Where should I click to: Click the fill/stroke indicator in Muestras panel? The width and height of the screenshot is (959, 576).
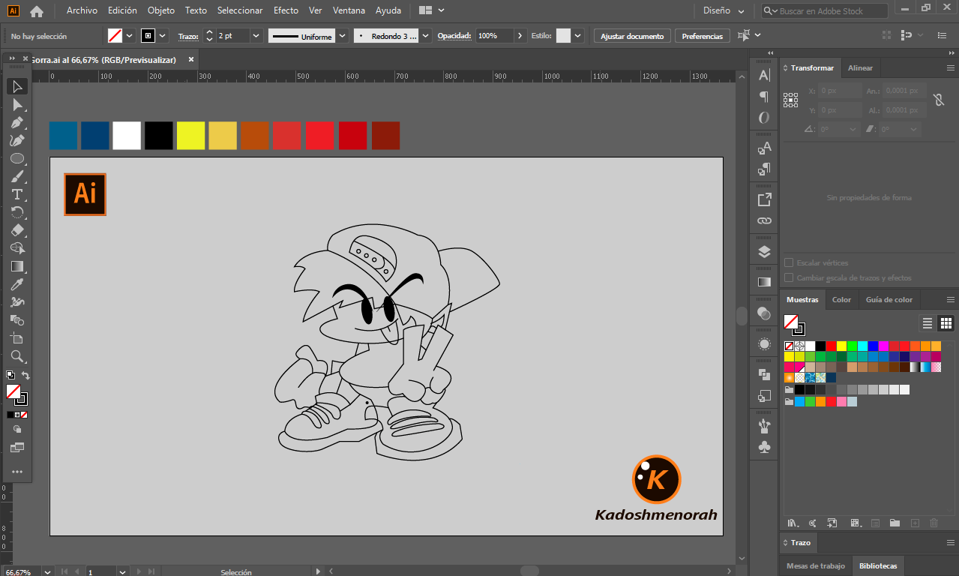[x=793, y=324]
